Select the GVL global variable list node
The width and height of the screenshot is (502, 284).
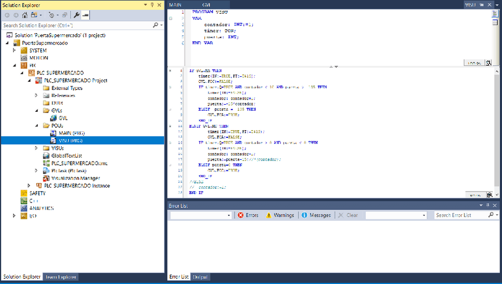63,118
